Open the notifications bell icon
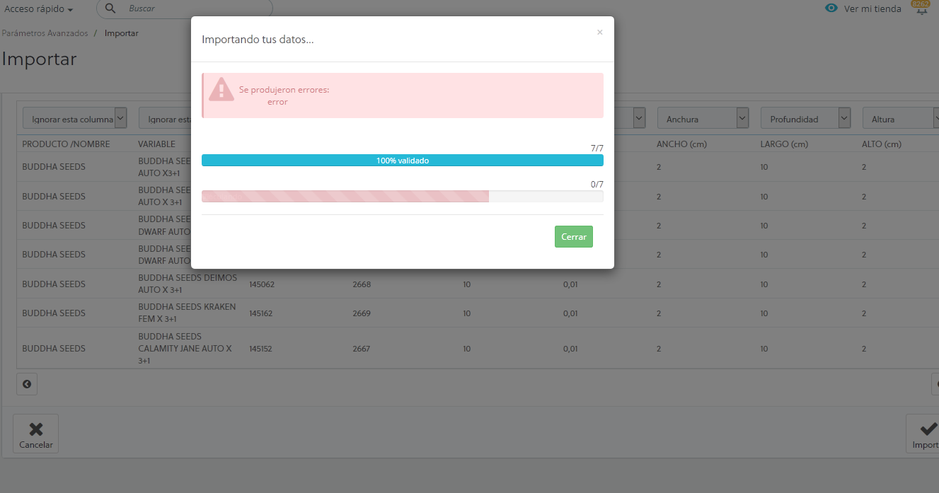The height and width of the screenshot is (493, 939). (921, 9)
